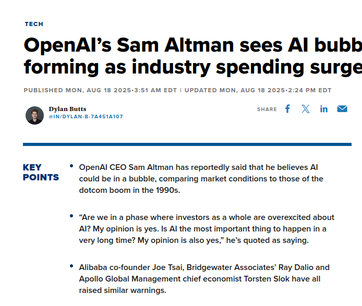Click the blue divider line
The width and height of the screenshot is (362, 306).
(187, 144)
